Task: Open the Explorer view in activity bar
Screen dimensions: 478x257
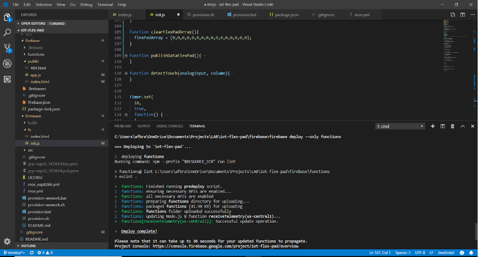Action: click(7, 18)
